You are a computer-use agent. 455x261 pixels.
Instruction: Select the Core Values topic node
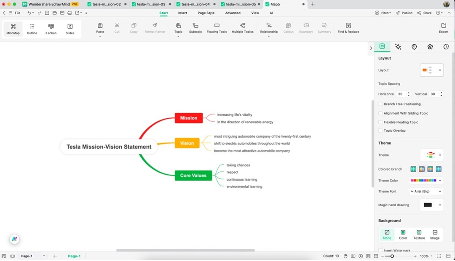(x=193, y=176)
